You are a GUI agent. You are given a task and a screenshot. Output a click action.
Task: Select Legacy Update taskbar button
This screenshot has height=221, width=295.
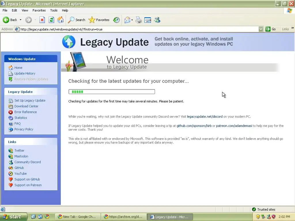click(169, 217)
